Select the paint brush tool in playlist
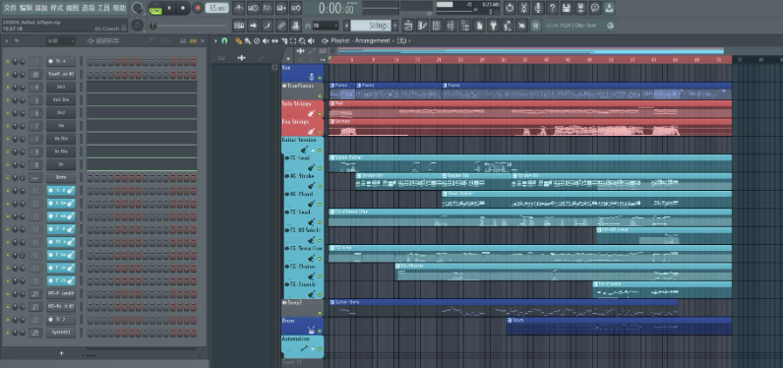This screenshot has width=783, height=368. pos(247,41)
